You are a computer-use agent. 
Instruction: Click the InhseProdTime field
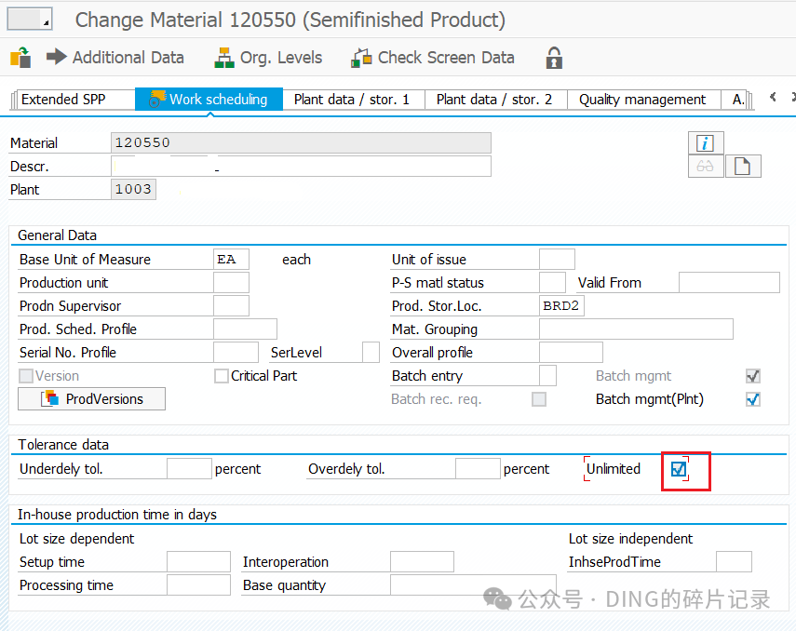click(734, 562)
